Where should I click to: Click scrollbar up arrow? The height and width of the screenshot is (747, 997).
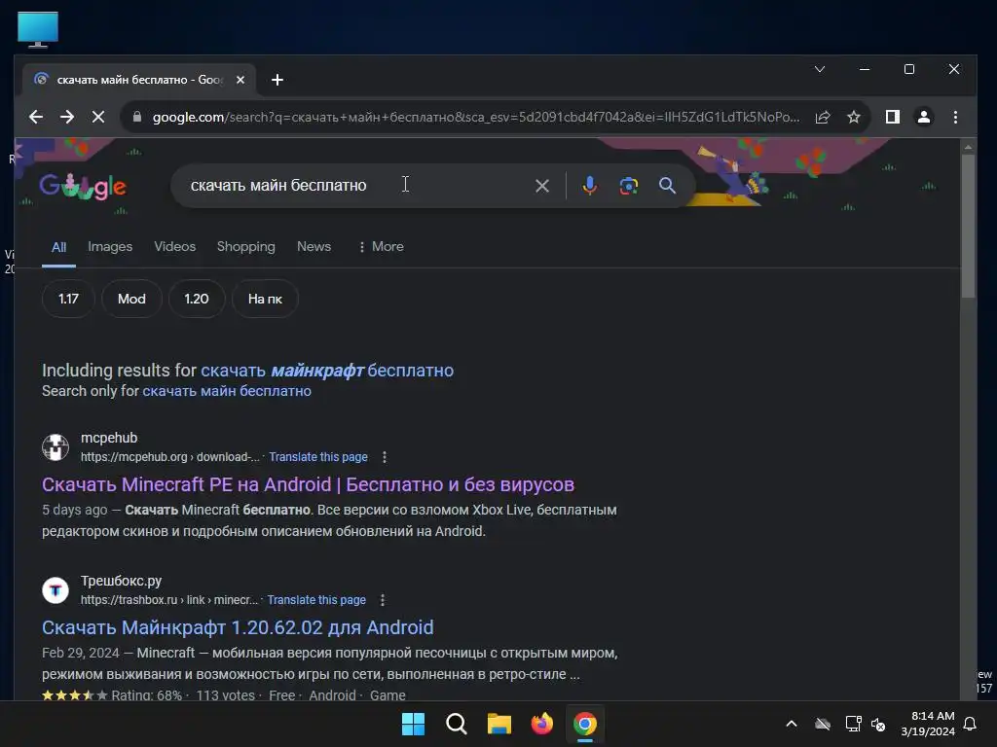tap(968, 147)
